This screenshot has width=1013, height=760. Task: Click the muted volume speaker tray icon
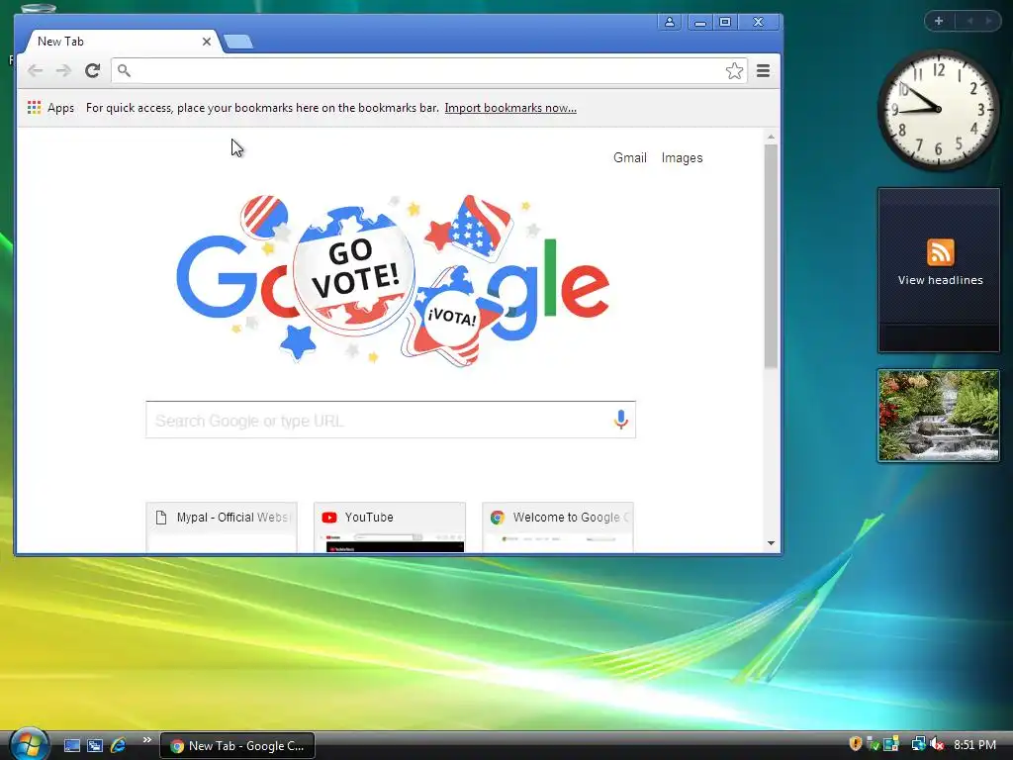tap(938, 744)
